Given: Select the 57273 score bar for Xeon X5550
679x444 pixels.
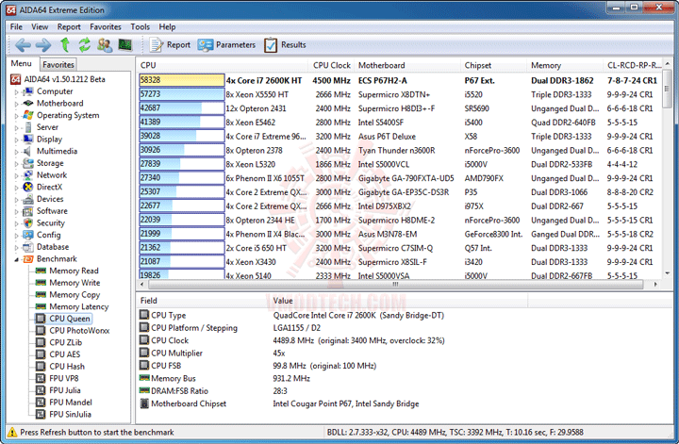Looking at the screenshot, I should click(x=182, y=94).
